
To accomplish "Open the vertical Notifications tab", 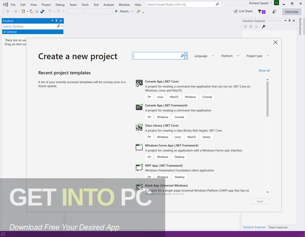I will (x=300, y=26).
